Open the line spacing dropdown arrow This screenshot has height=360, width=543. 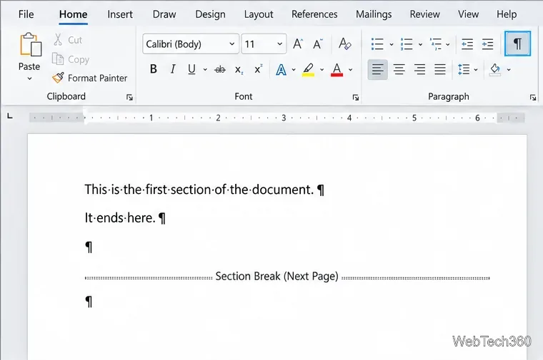pyautogui.click(x=476, y=70)
